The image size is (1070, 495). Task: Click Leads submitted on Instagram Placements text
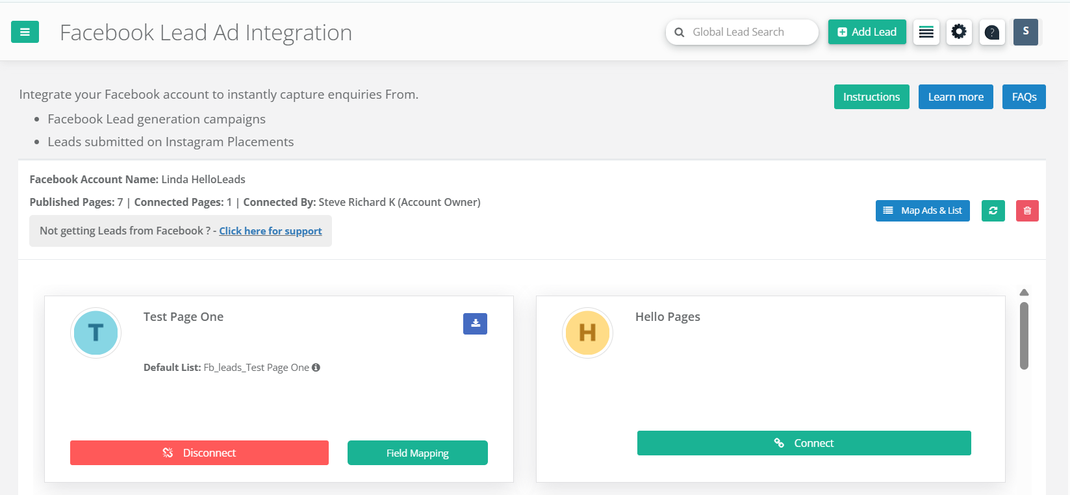(x=171, y=142)
